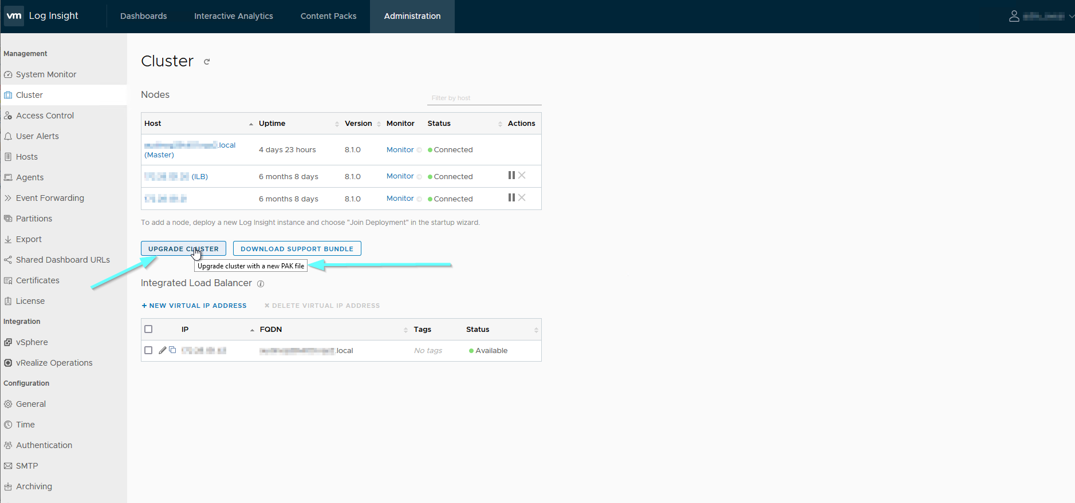This screenshot has height=503, width=1075.
Task: Focus the Filter by host field
Action: click(484, 98)
